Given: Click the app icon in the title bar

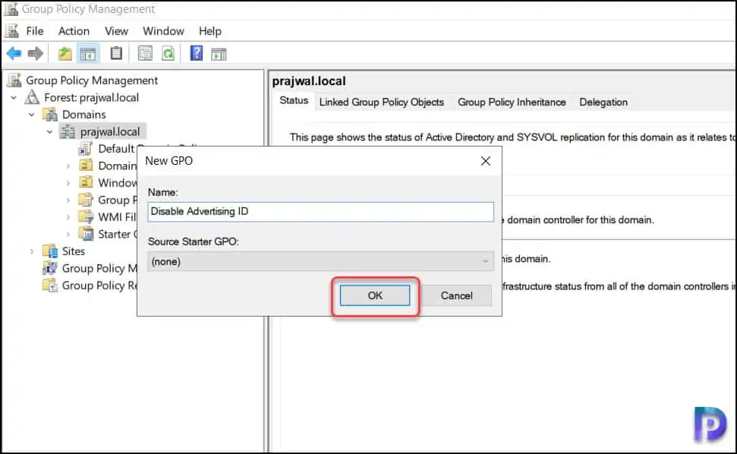Looking at the screenshot, I should 11,9.
